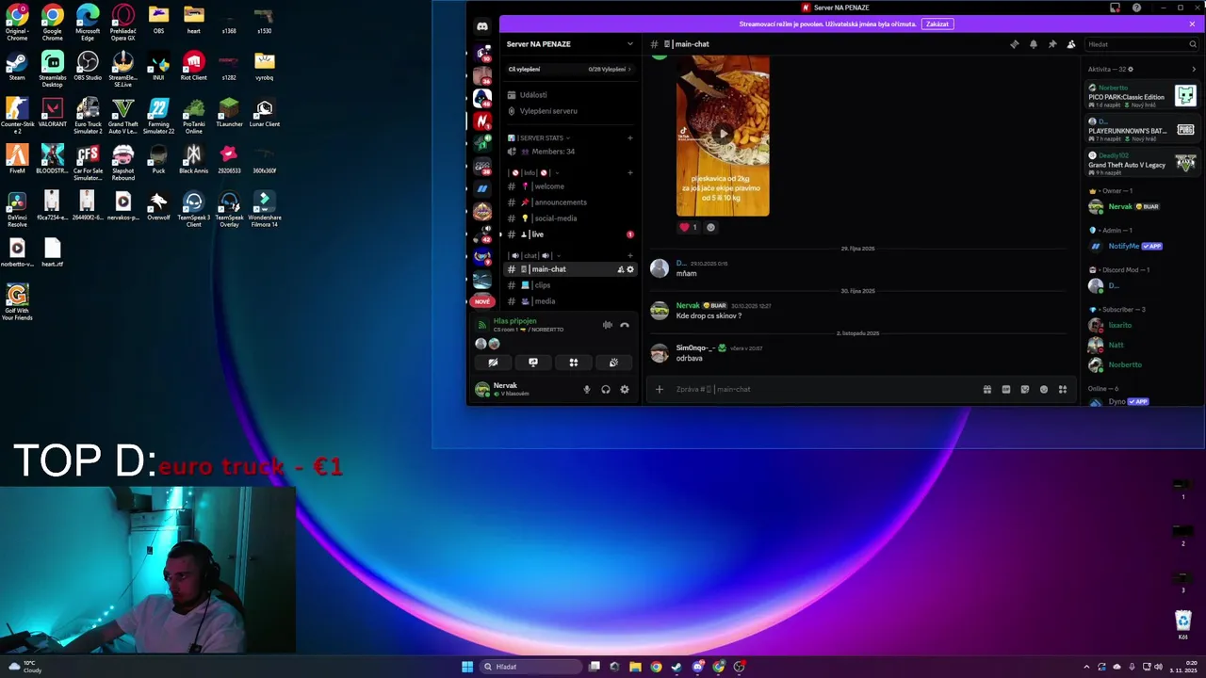Open NotifyMe member in list
The image size is (1206, 678).
pyautogui.click(x=1141, y=246)
